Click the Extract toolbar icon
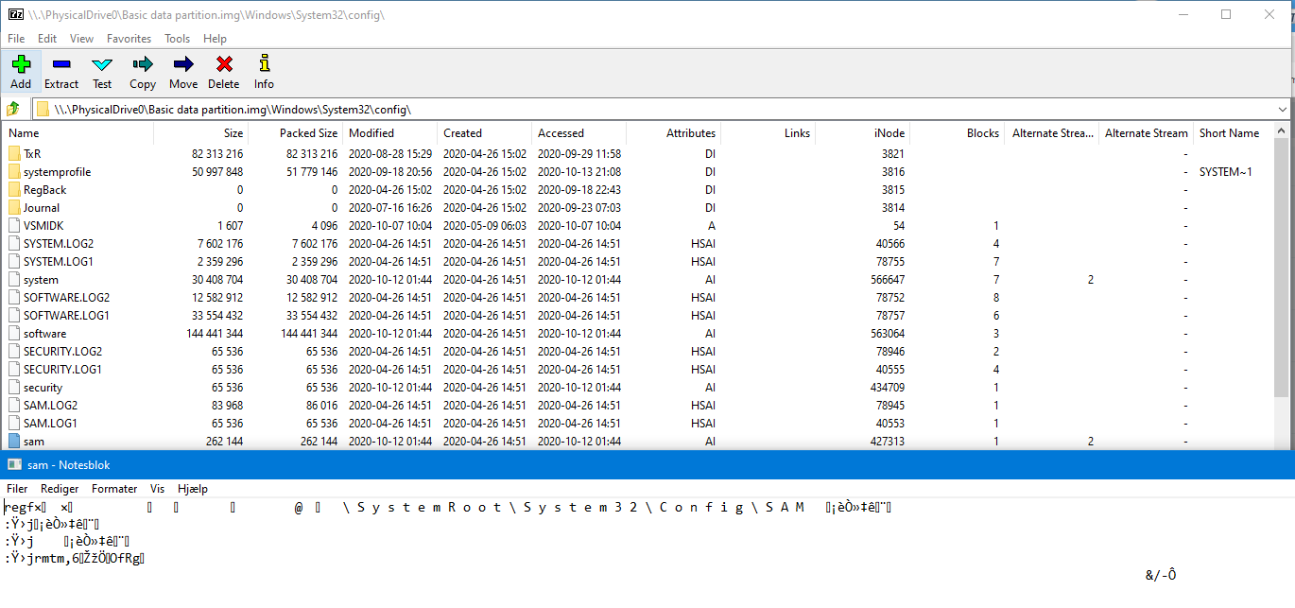Viewport: 1295px width, 608px height. (61, 64)
